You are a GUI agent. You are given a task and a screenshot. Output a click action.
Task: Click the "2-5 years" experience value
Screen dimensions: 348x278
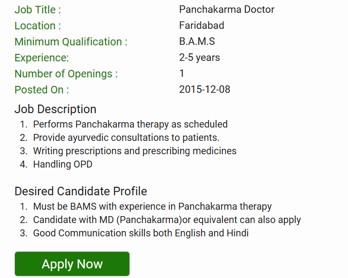[x=199, y=58]
